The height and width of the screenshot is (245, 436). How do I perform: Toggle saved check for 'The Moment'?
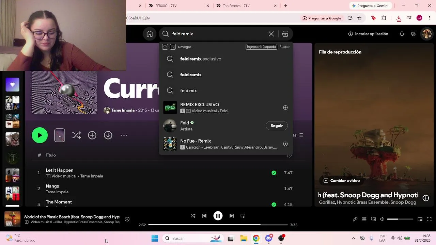(274, 205)
